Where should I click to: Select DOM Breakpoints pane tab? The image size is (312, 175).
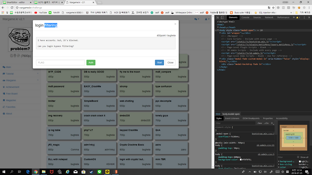tap(251, 118)
